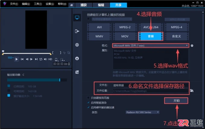
Task: Choose the MPEG-2 format button
Action: click(x=125, y=27)
